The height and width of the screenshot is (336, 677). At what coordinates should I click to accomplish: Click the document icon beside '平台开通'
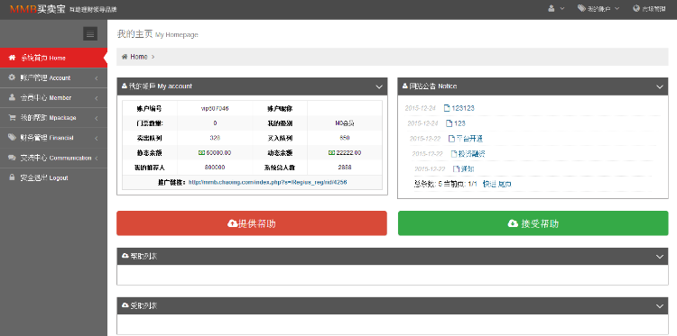click(x=451, y=139)
